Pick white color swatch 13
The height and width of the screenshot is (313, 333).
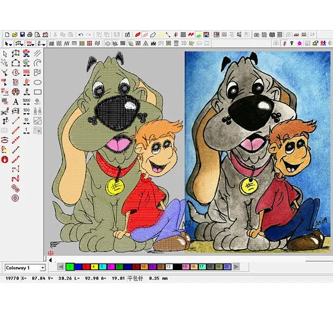[169, 266]
